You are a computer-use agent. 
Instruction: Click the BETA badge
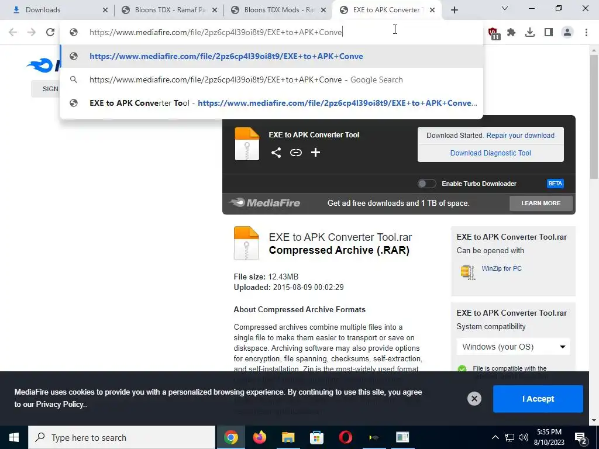click(x=555, y=184)
